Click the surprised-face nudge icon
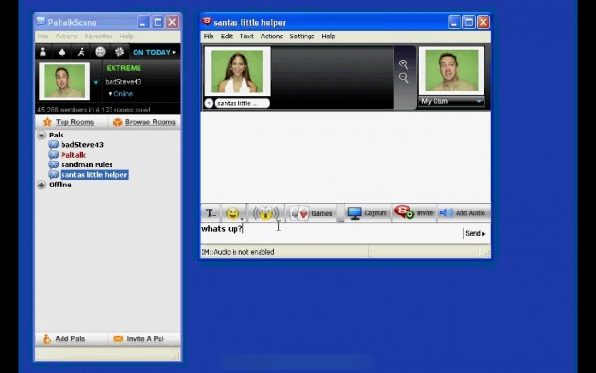 265,212
